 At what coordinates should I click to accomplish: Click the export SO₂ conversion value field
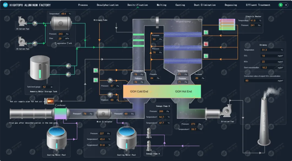[x=264, y=81]
